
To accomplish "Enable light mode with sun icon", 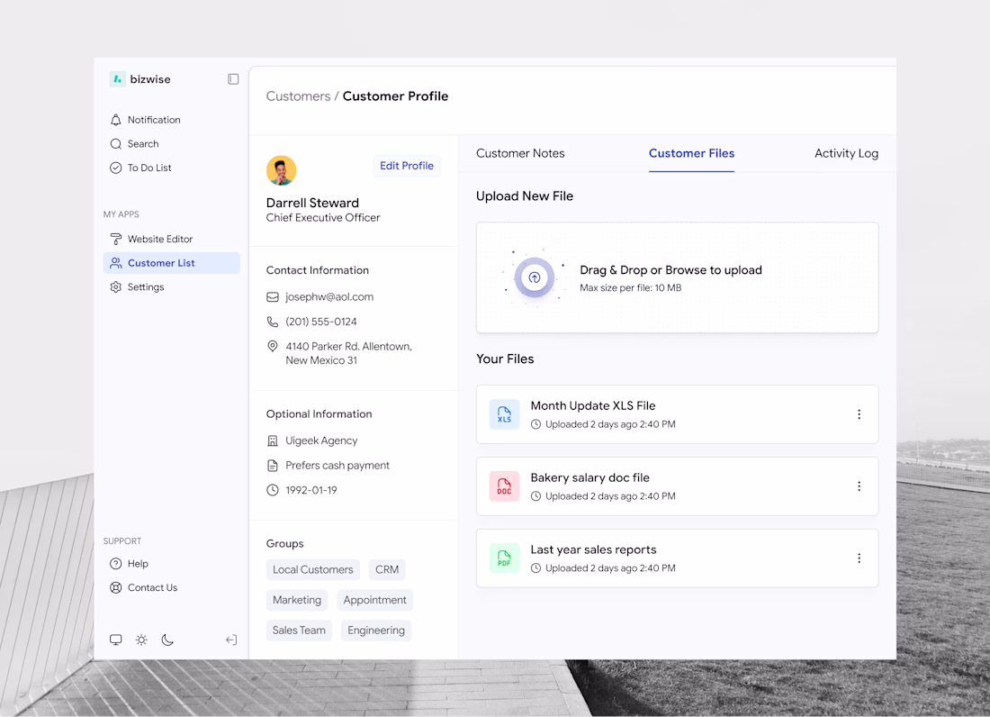I will coord(141,640).
